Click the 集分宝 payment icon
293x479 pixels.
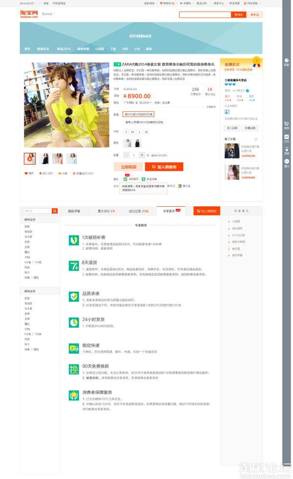pos(180,186)
